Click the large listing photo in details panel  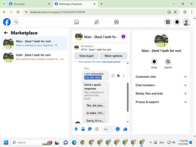pos(161,40)
